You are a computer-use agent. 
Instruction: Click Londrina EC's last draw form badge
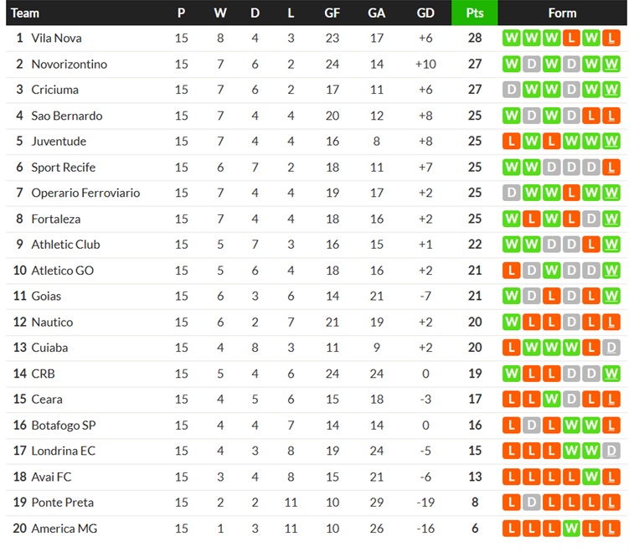pyautogui.click(x=611, y=451)
